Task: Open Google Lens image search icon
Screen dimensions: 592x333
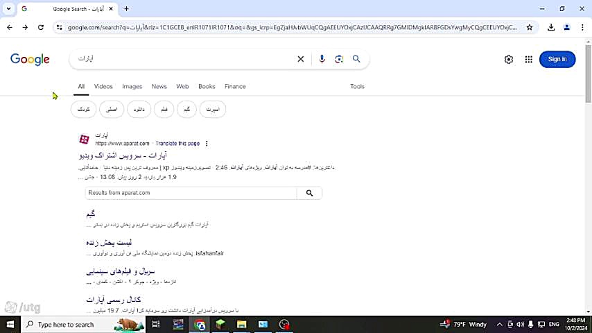Action: click(x=339, y=59)
